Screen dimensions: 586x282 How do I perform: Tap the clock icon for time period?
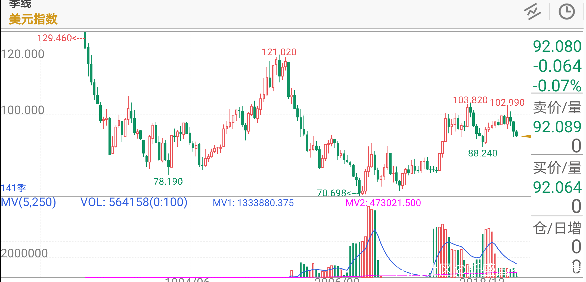pos(567,12)
